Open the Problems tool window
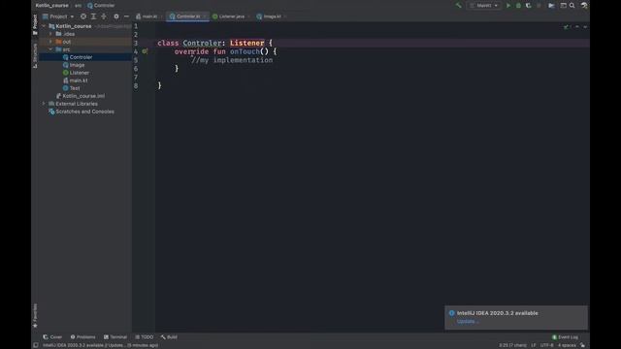The height and width of the screenshot is (349, 621). pyautogui.click(x=82, y=337)
